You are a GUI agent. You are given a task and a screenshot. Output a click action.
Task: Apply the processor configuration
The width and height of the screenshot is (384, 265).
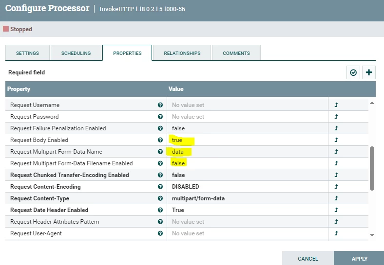click(x=359, y=258)
